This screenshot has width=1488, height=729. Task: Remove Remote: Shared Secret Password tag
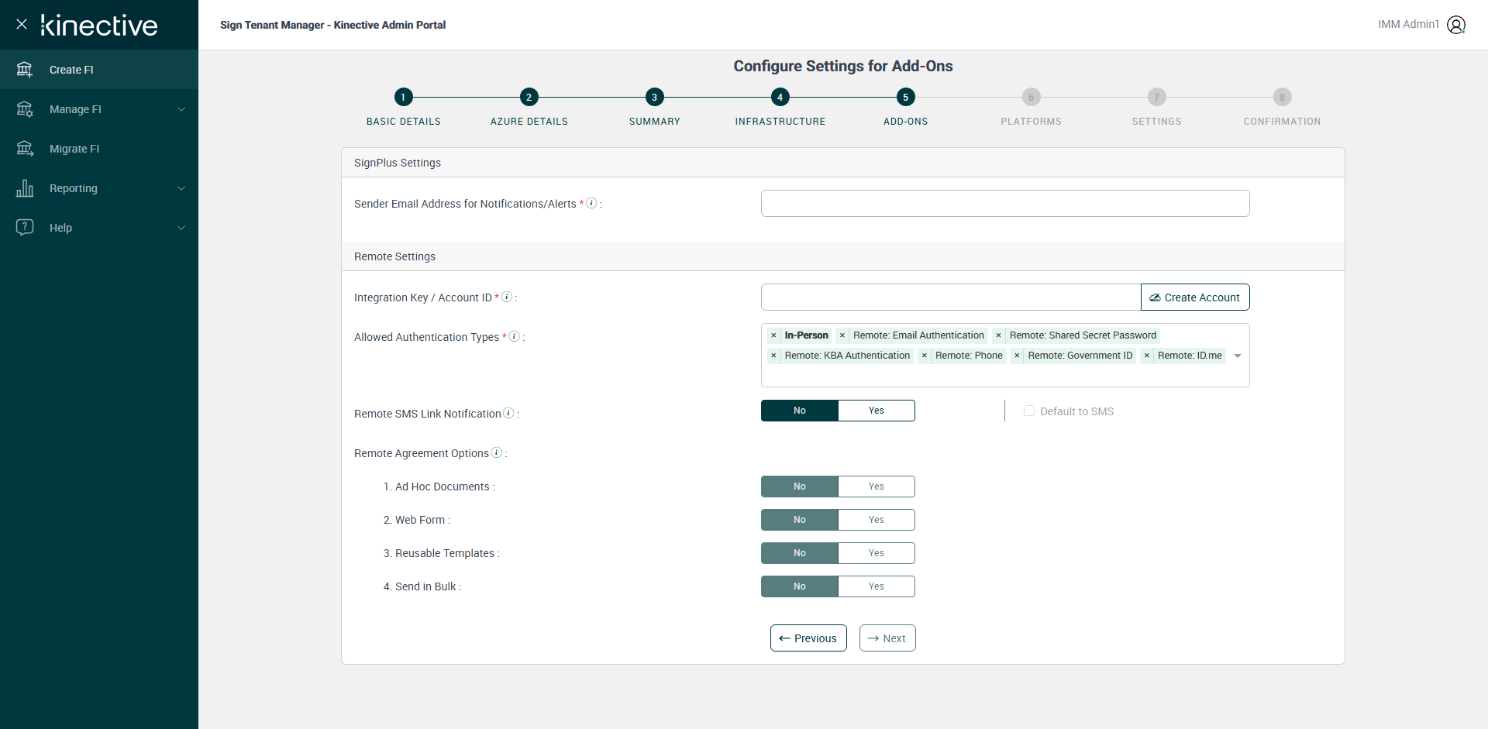tap(999, 335)
